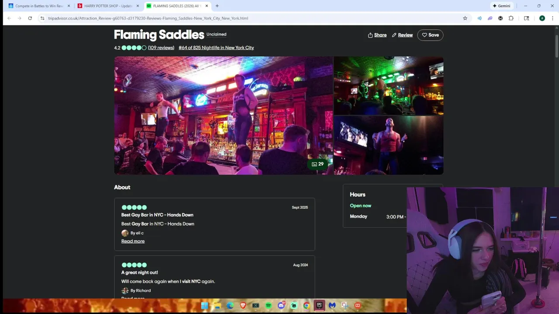Click the purple extension icon in toolbar
The height and width of the screenshot is (314, 559).
pyautogui.click(x=490, y=18)
